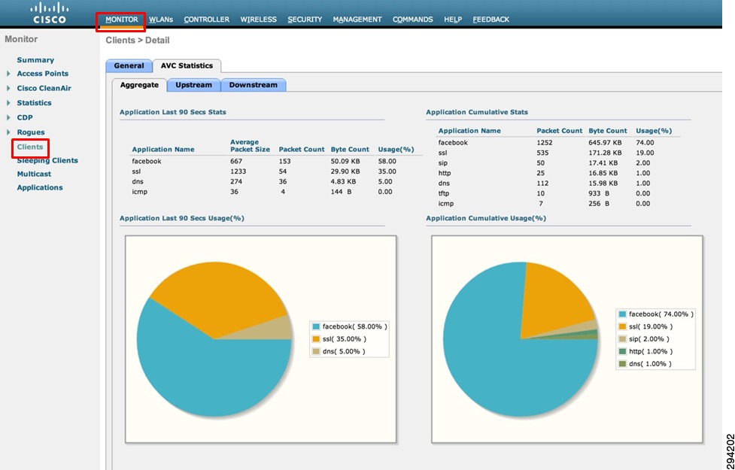Click the Cisco logo
The width and height of the screenshot is (735, 470).
point(49,13)
